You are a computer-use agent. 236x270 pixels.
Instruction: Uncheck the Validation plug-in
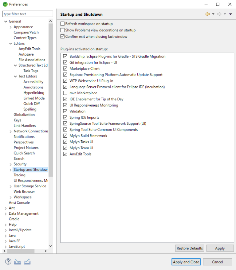(65, 111)
